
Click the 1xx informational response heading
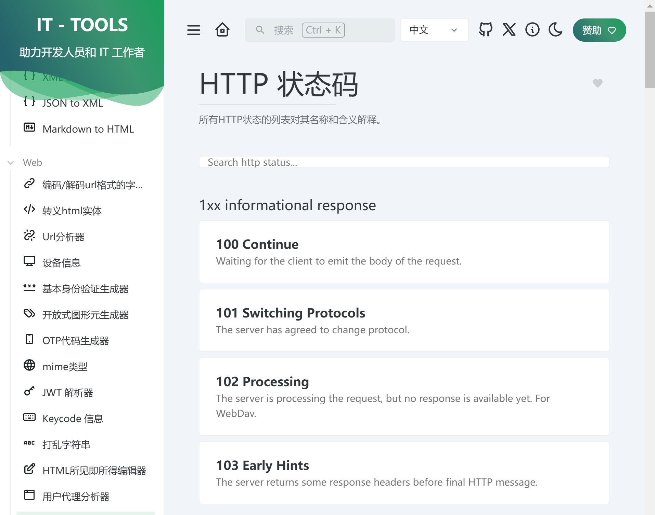(x=287, y=205)
